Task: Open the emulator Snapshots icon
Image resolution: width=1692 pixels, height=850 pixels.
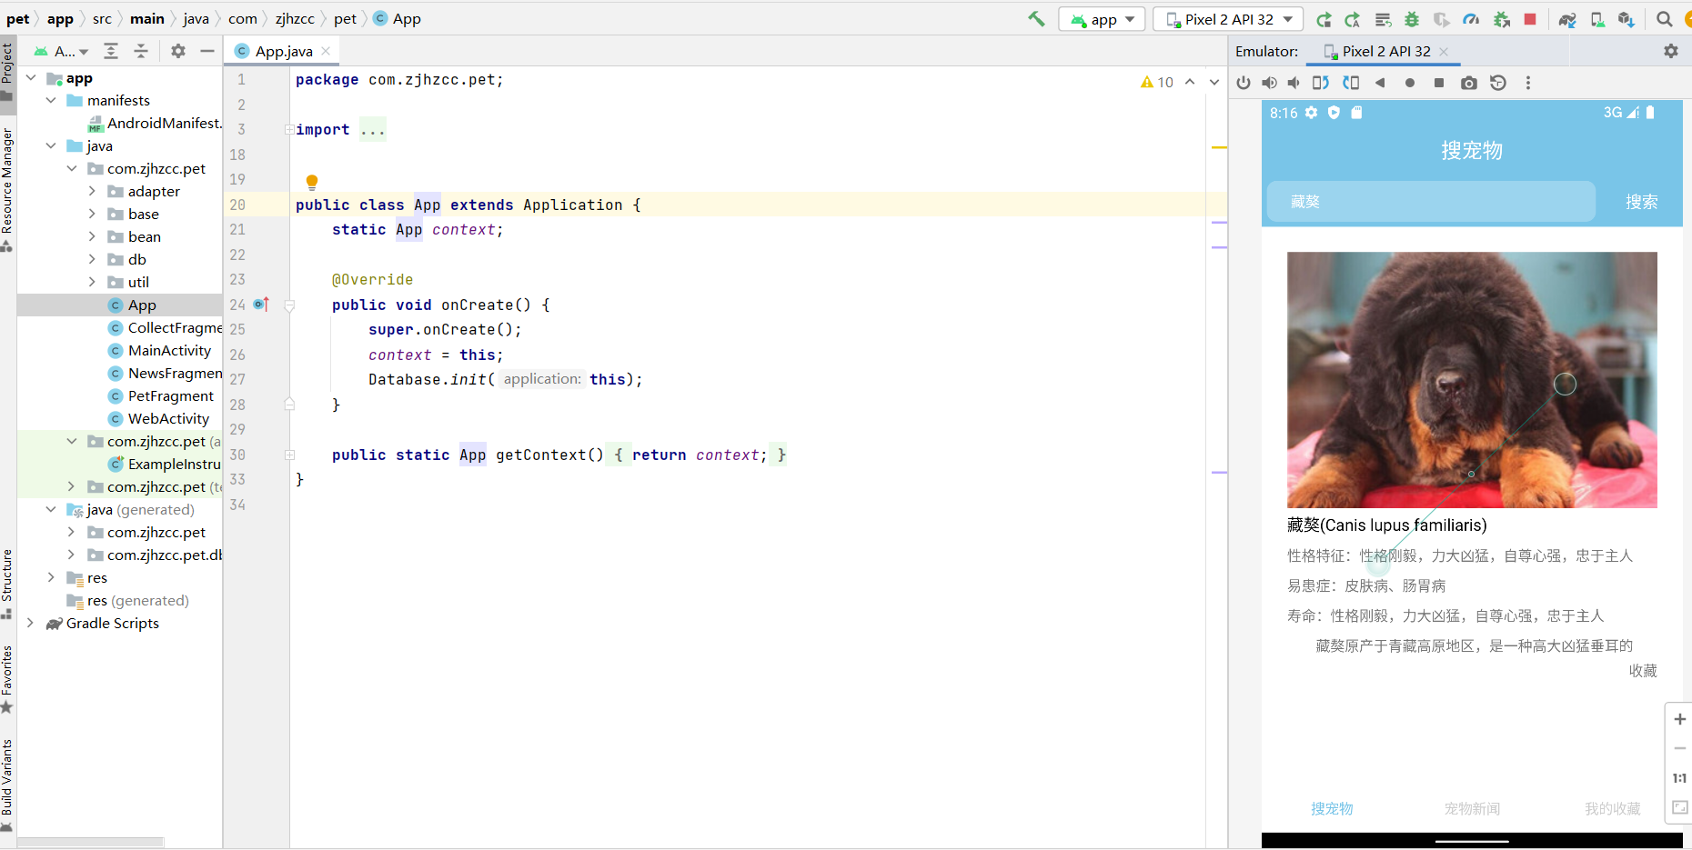Action: point(1498,83)
